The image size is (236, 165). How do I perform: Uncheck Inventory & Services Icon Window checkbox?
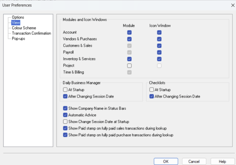point(159,59)
